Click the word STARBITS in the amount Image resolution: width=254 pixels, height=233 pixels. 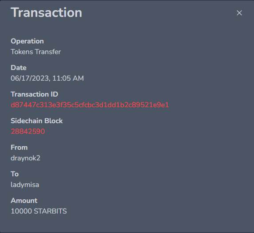pyautogui.click(x=50, y=211)
